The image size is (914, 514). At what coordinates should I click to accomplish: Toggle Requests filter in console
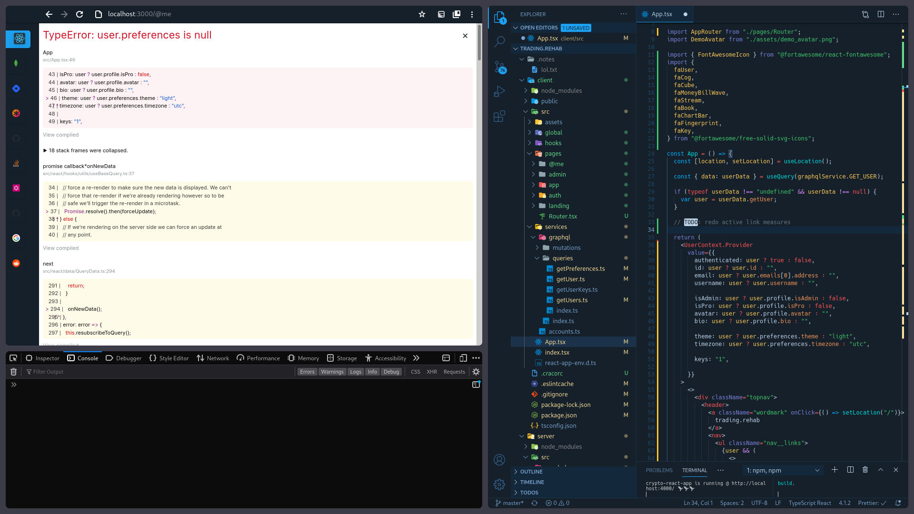[454, 372]
